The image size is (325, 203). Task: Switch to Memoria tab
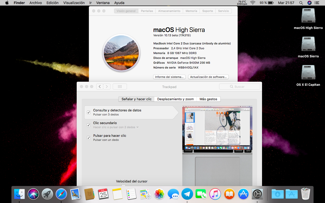(191, 11)
